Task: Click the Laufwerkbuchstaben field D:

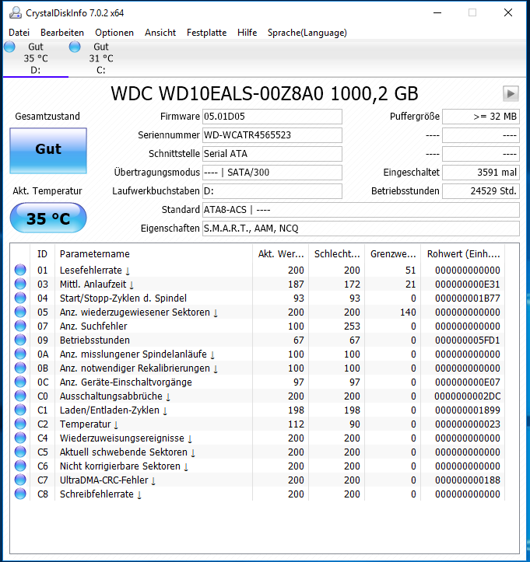Action: tap(272, 191)
